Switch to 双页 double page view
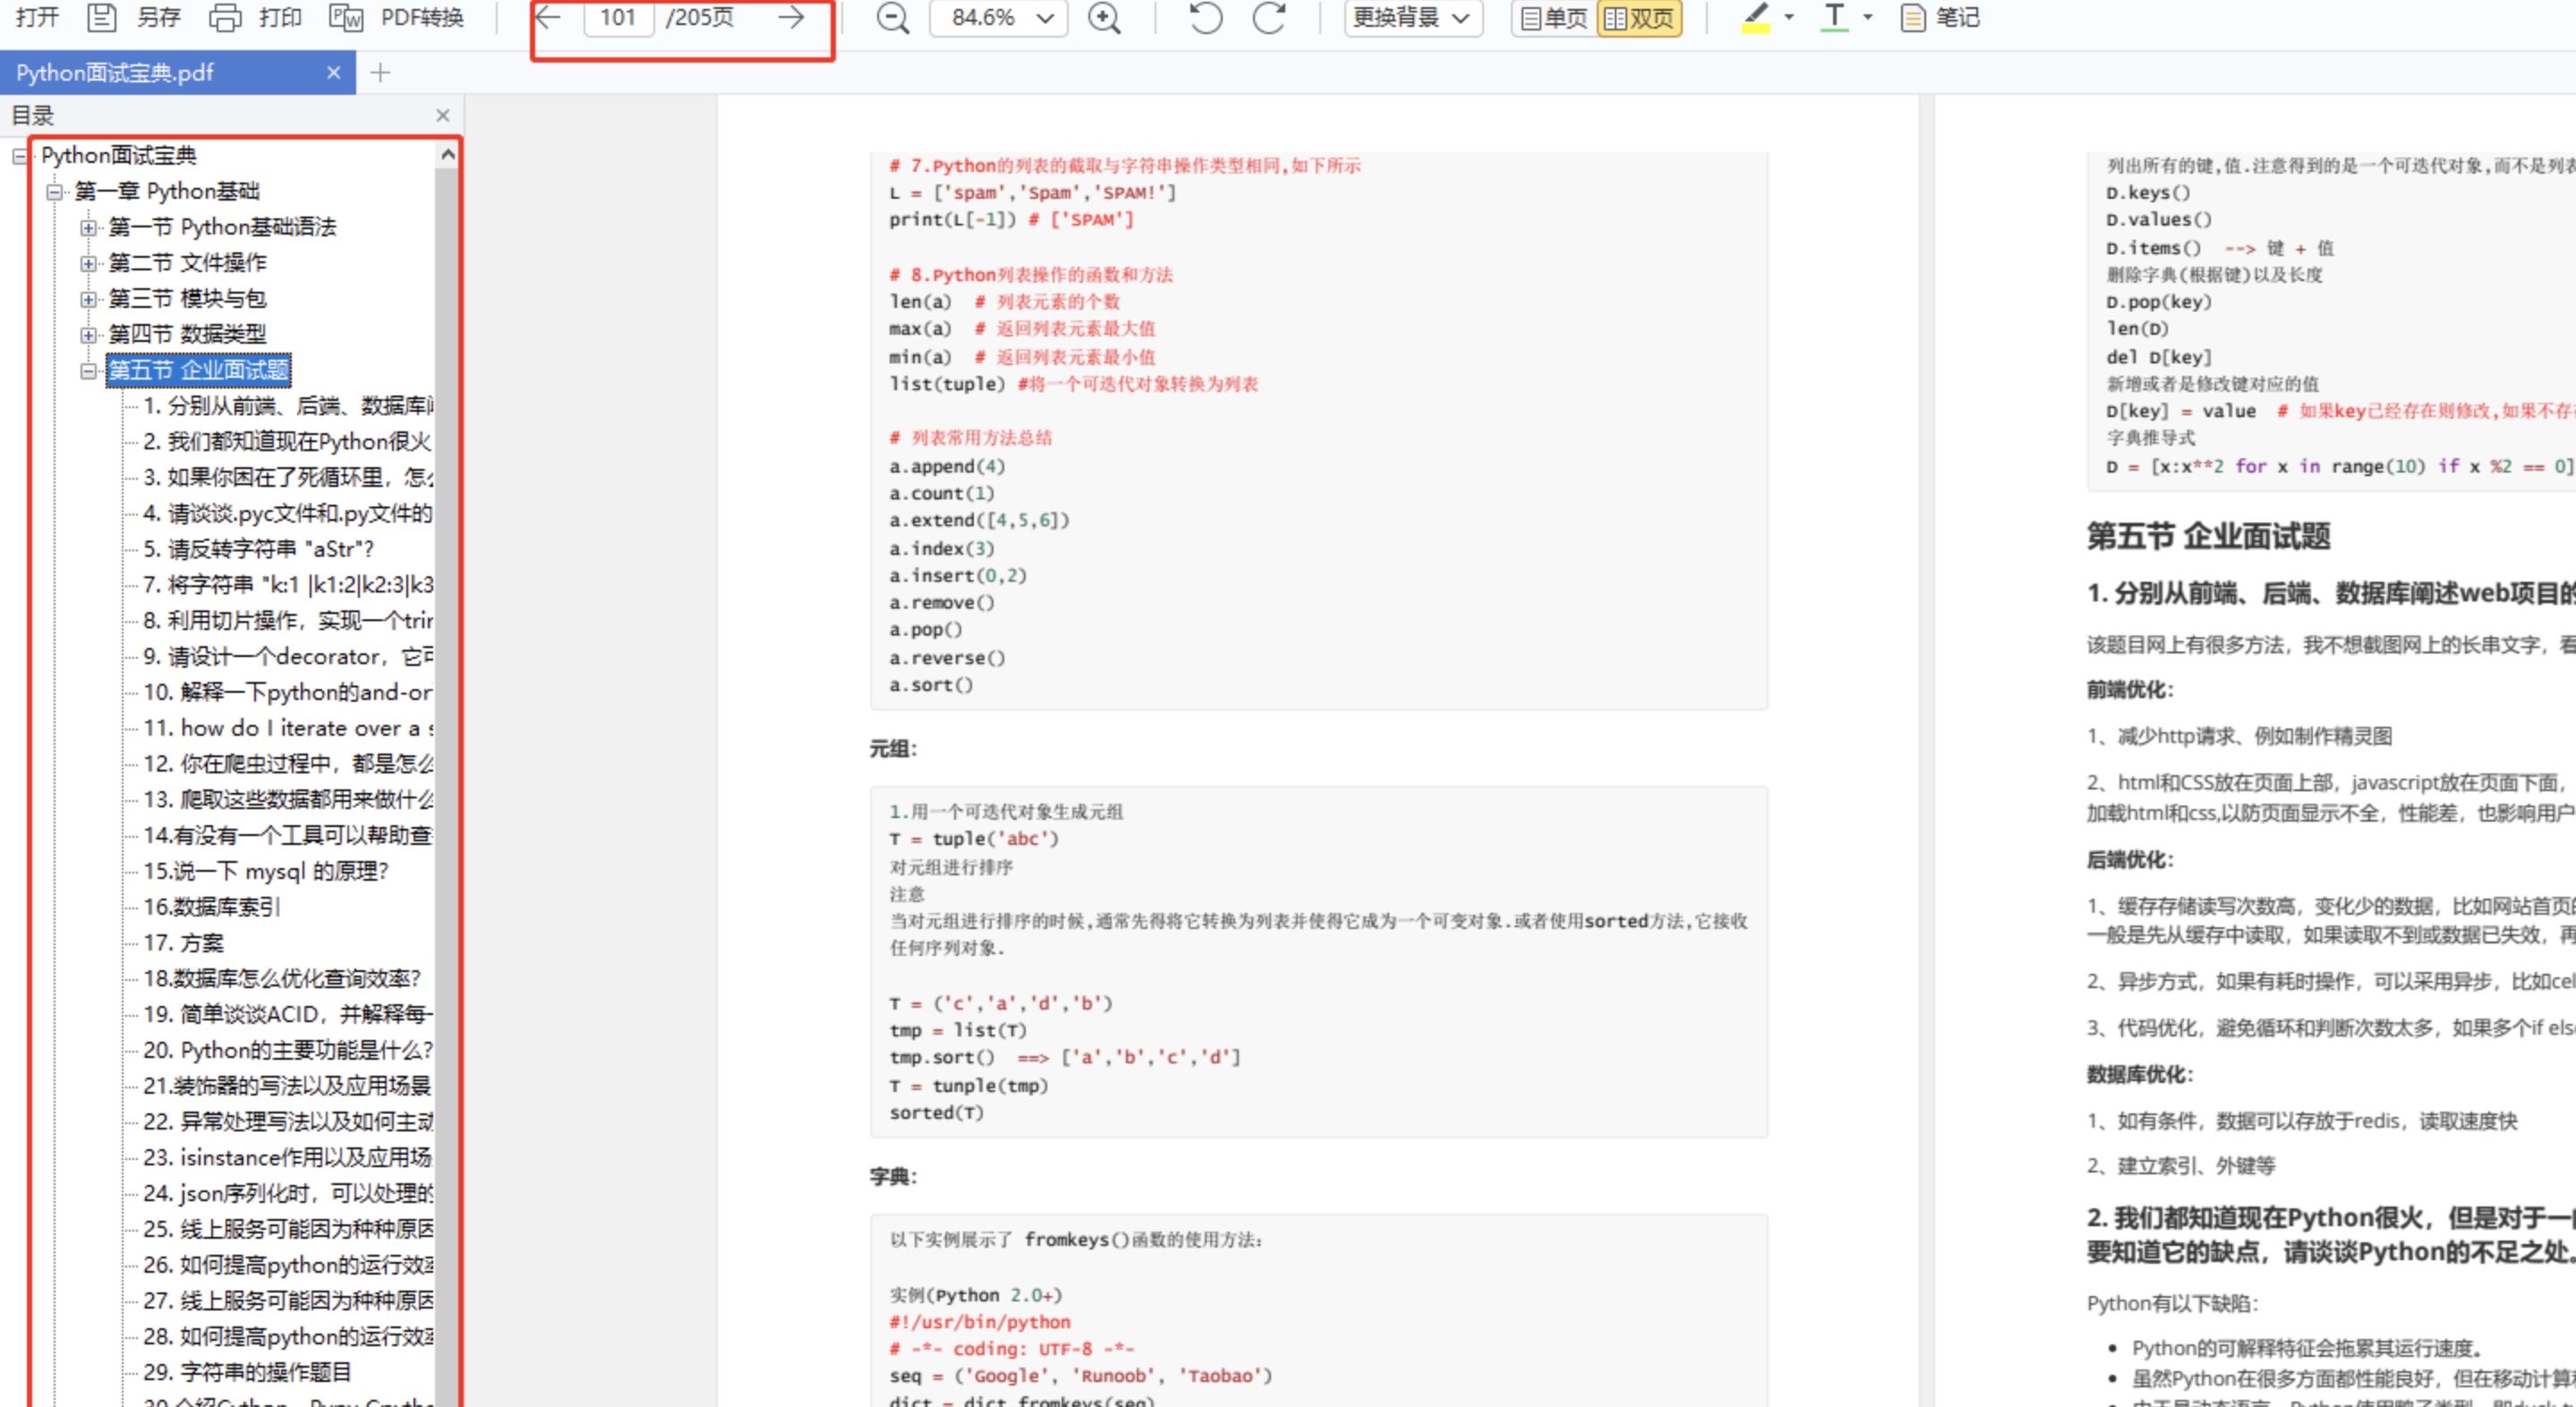The width and height of the screenshot is (2576, 1407). (1639, 18)
